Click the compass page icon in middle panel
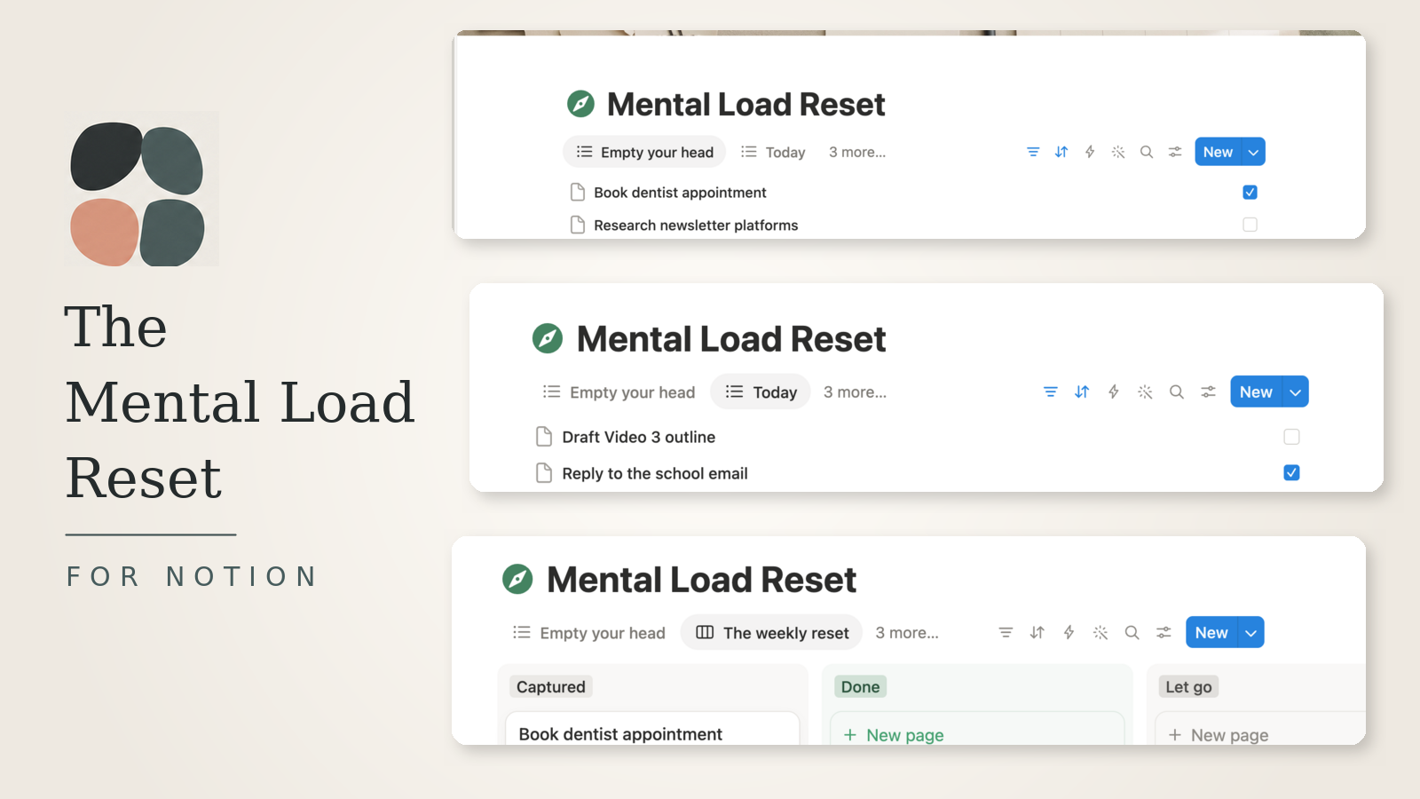 pyautogui.click(x=548, y=338)
